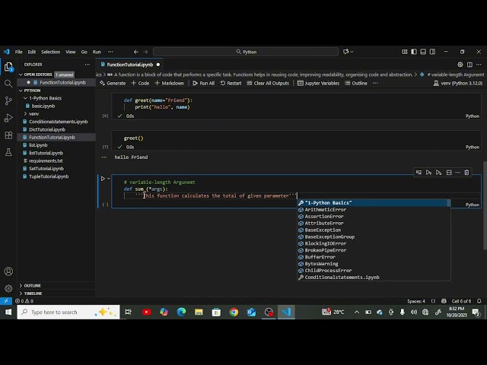487x365 pixels.
Task: Open the Source Control view
Action: click(x=8, y=100)
